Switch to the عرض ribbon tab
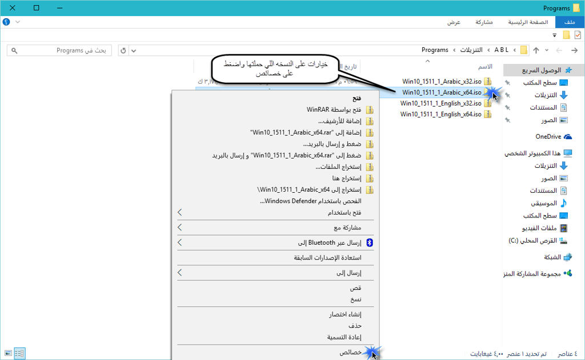 click(x=454, y=22)
